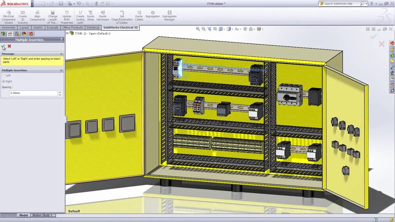Screen dimensions: 395x222
Task: Click the SolidWorks logo menu arrow
Action: [x=32, y=4]
